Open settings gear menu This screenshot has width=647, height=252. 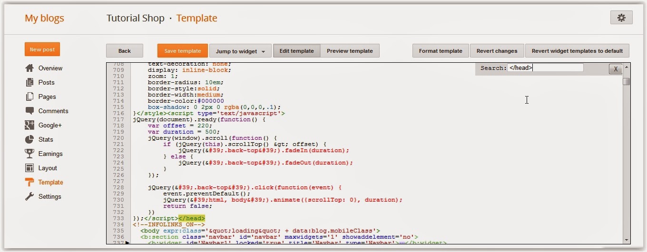coord(621,18)
